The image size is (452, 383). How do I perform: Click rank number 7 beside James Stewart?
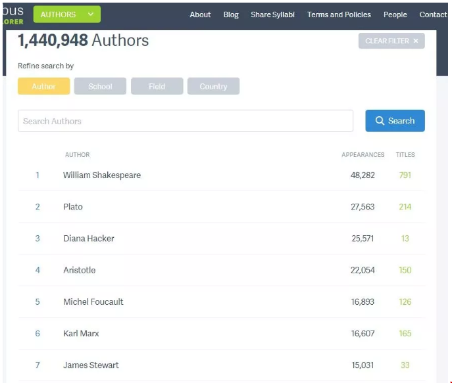point(38,365)
